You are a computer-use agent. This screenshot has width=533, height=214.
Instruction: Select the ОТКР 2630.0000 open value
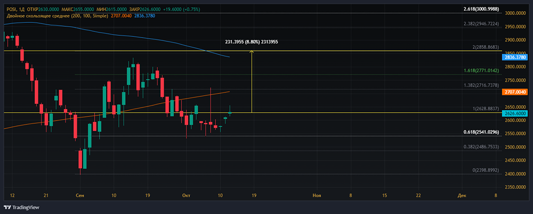pyautogui.click(x=42, y=9)
